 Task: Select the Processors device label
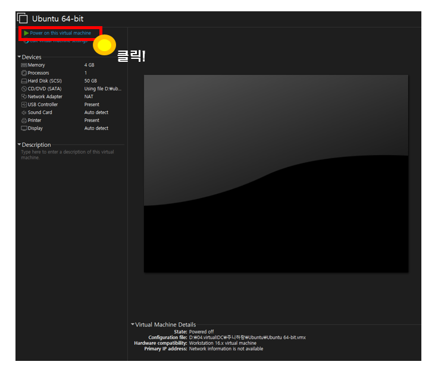tap(38, 73)
